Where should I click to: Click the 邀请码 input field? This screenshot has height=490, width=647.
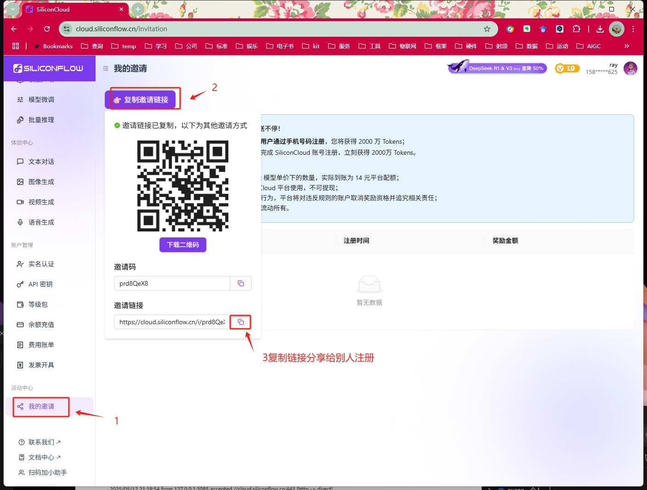pos(172,283)
